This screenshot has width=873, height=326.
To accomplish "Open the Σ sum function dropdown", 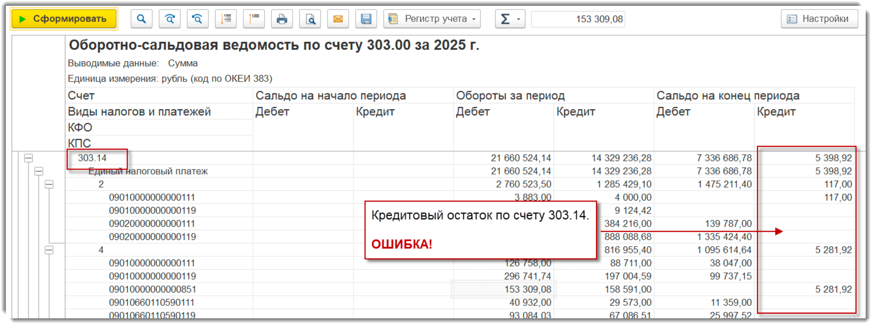I will [510, 19].
